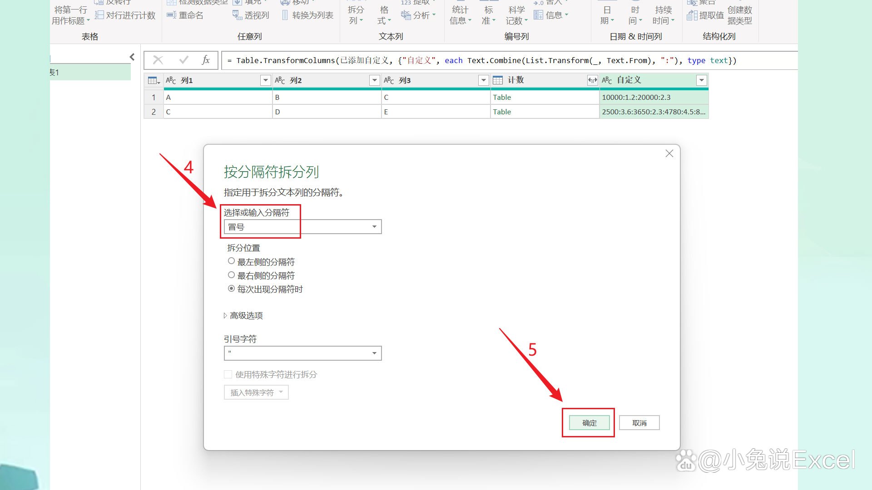The image size is (872, 490).
Task: Click the Table link in row 1
Action: (502, 97)
